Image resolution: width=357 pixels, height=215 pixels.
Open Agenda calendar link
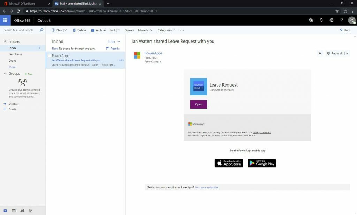(113, 48)
